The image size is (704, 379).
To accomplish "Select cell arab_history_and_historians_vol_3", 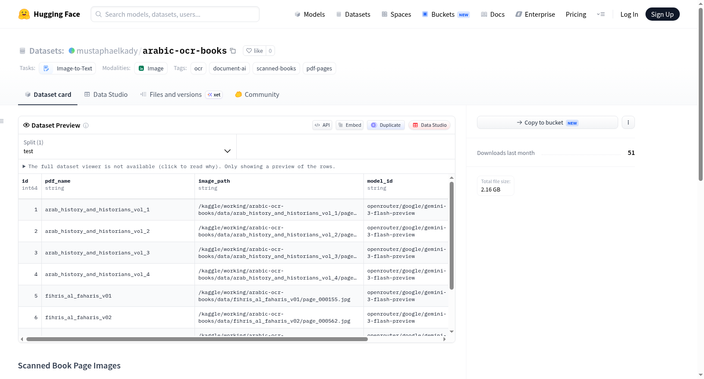I will pos(118,253).
